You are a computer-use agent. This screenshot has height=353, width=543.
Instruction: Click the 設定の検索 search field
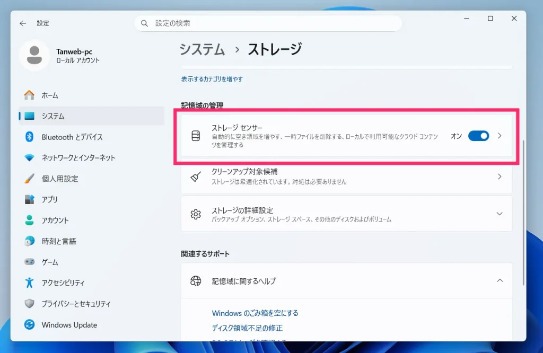(x=268, y=23)
